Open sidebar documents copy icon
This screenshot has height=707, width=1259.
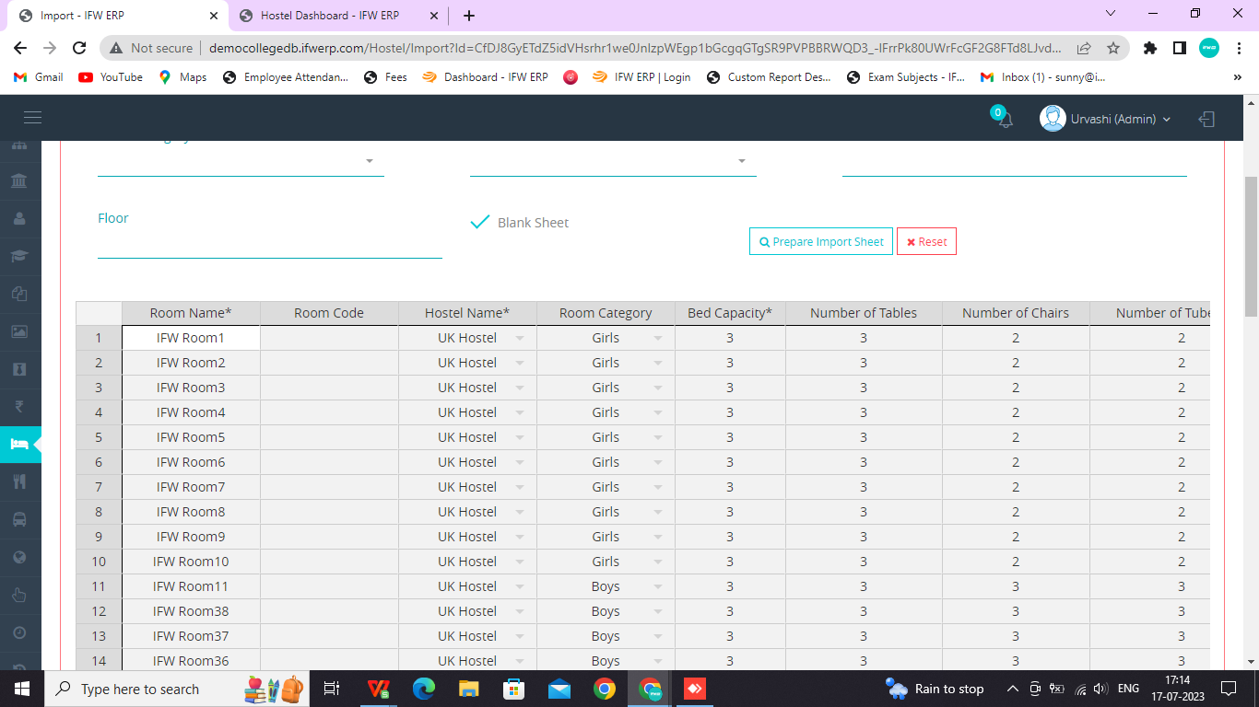coord(19,294)
